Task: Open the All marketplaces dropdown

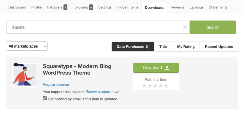Action: [27, 46]
